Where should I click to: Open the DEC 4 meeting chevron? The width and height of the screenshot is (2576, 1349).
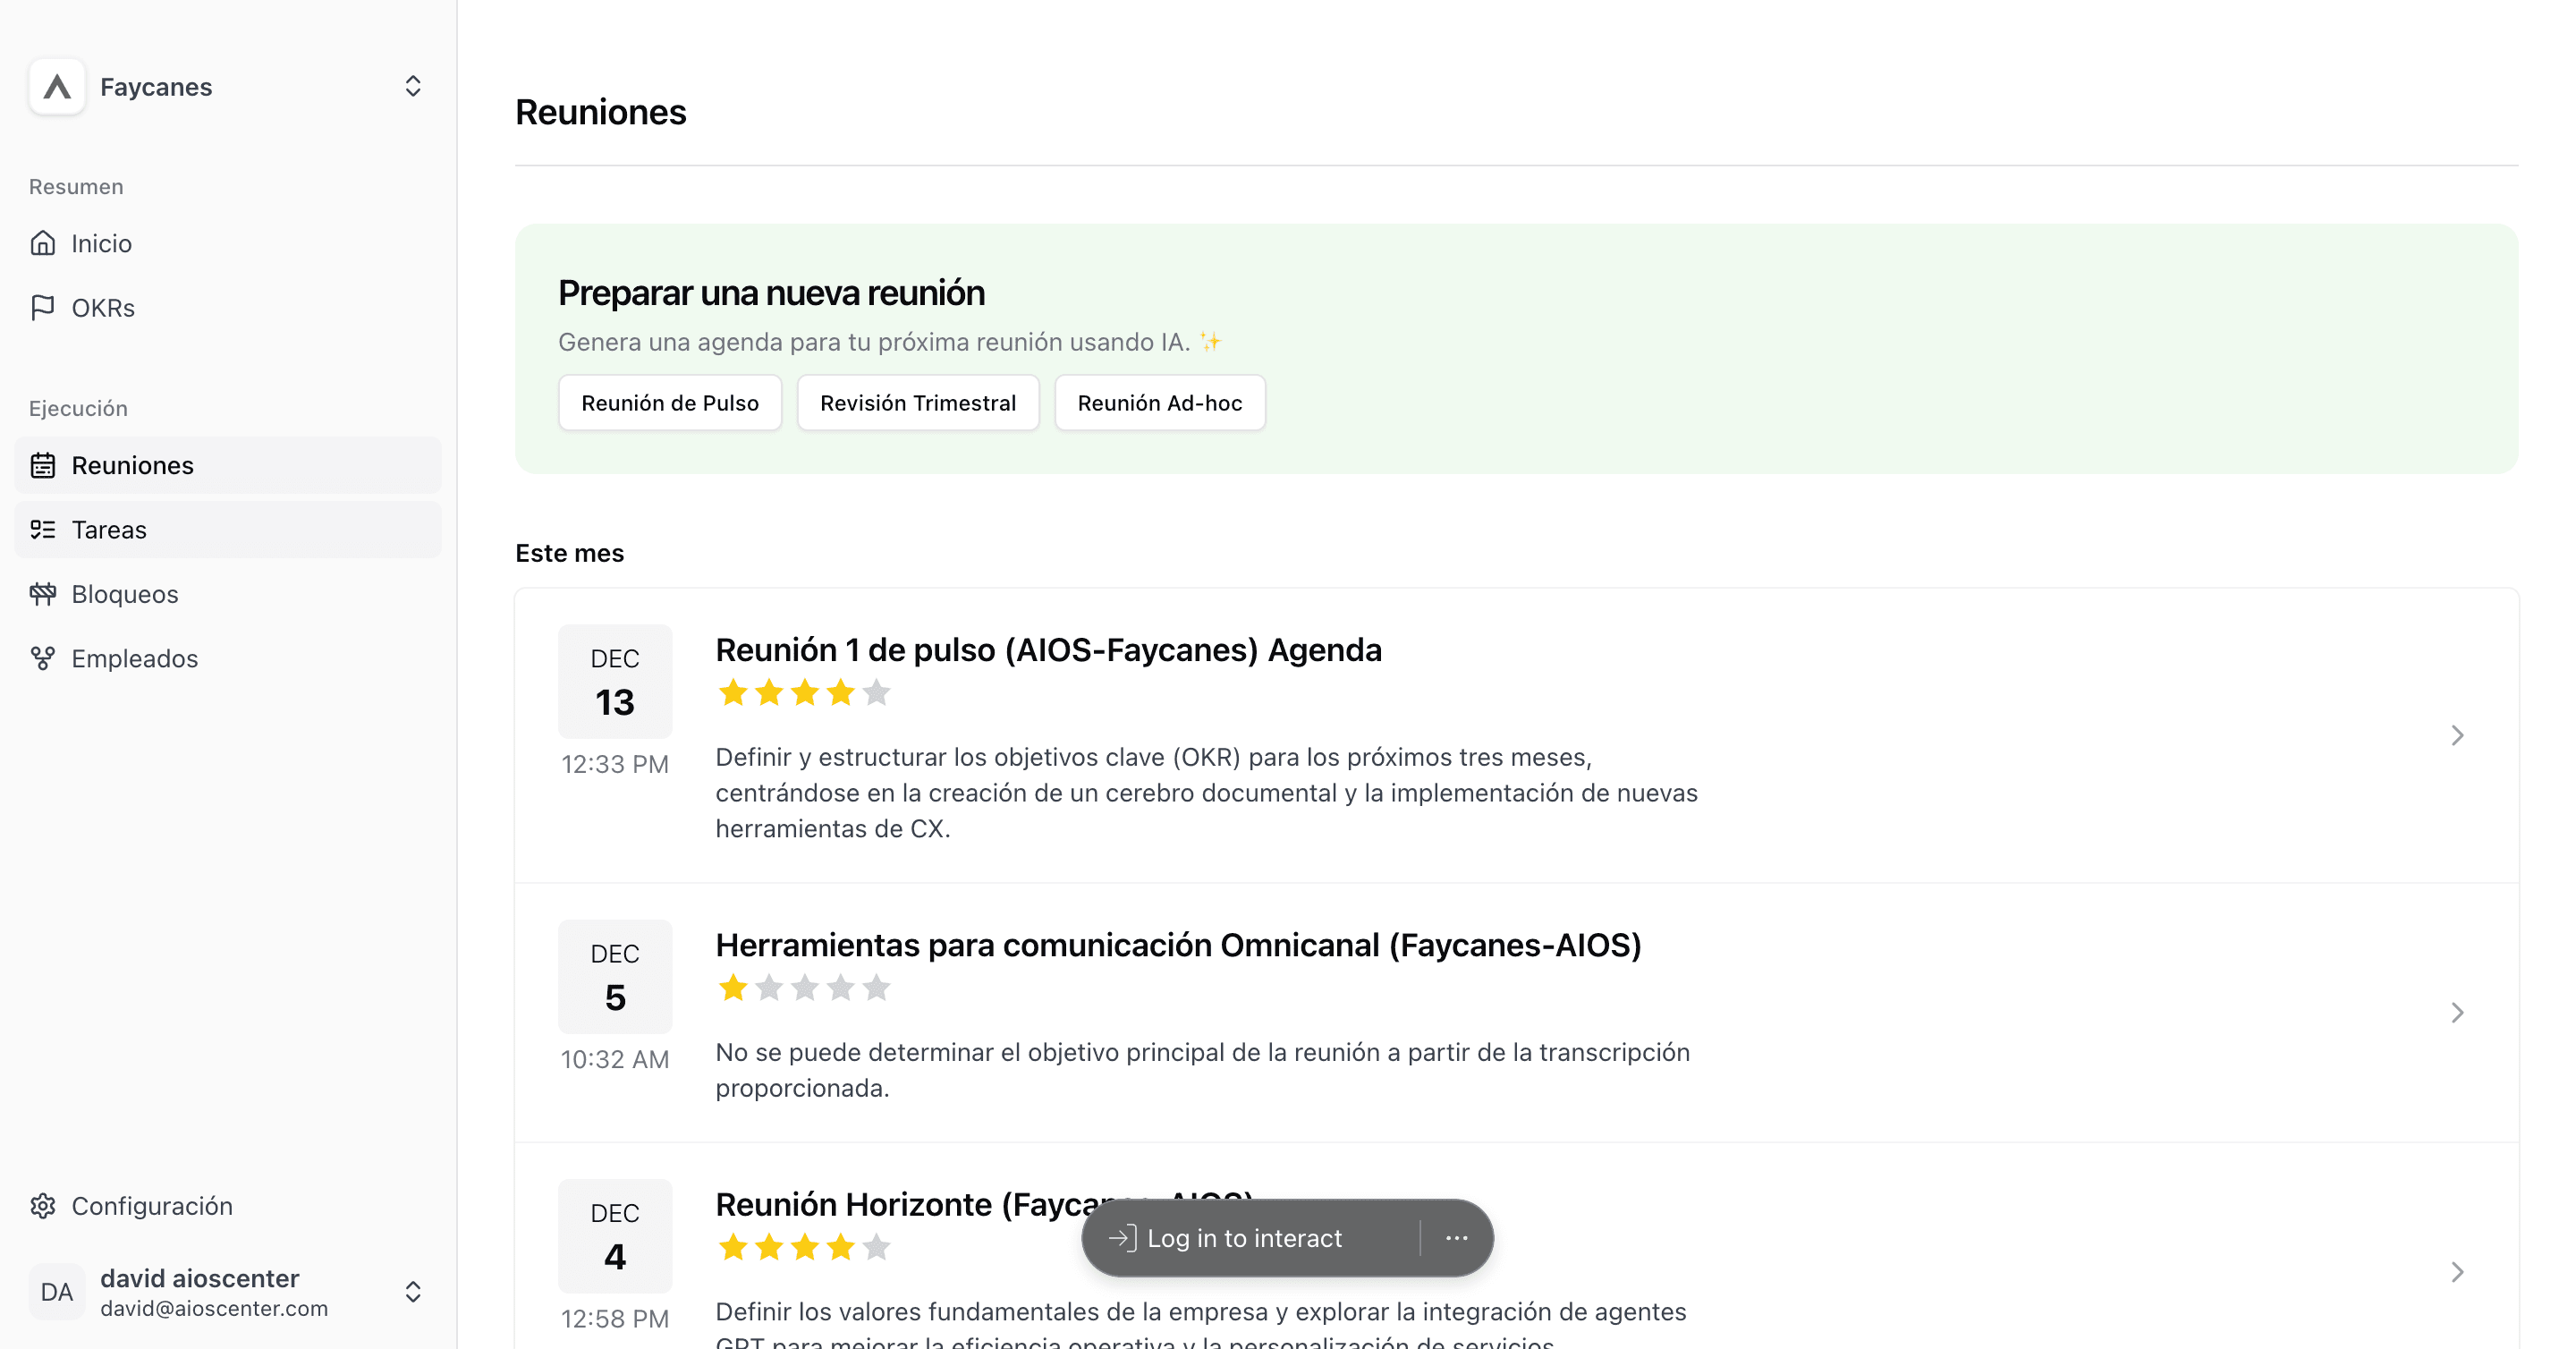point(2458,1272)
